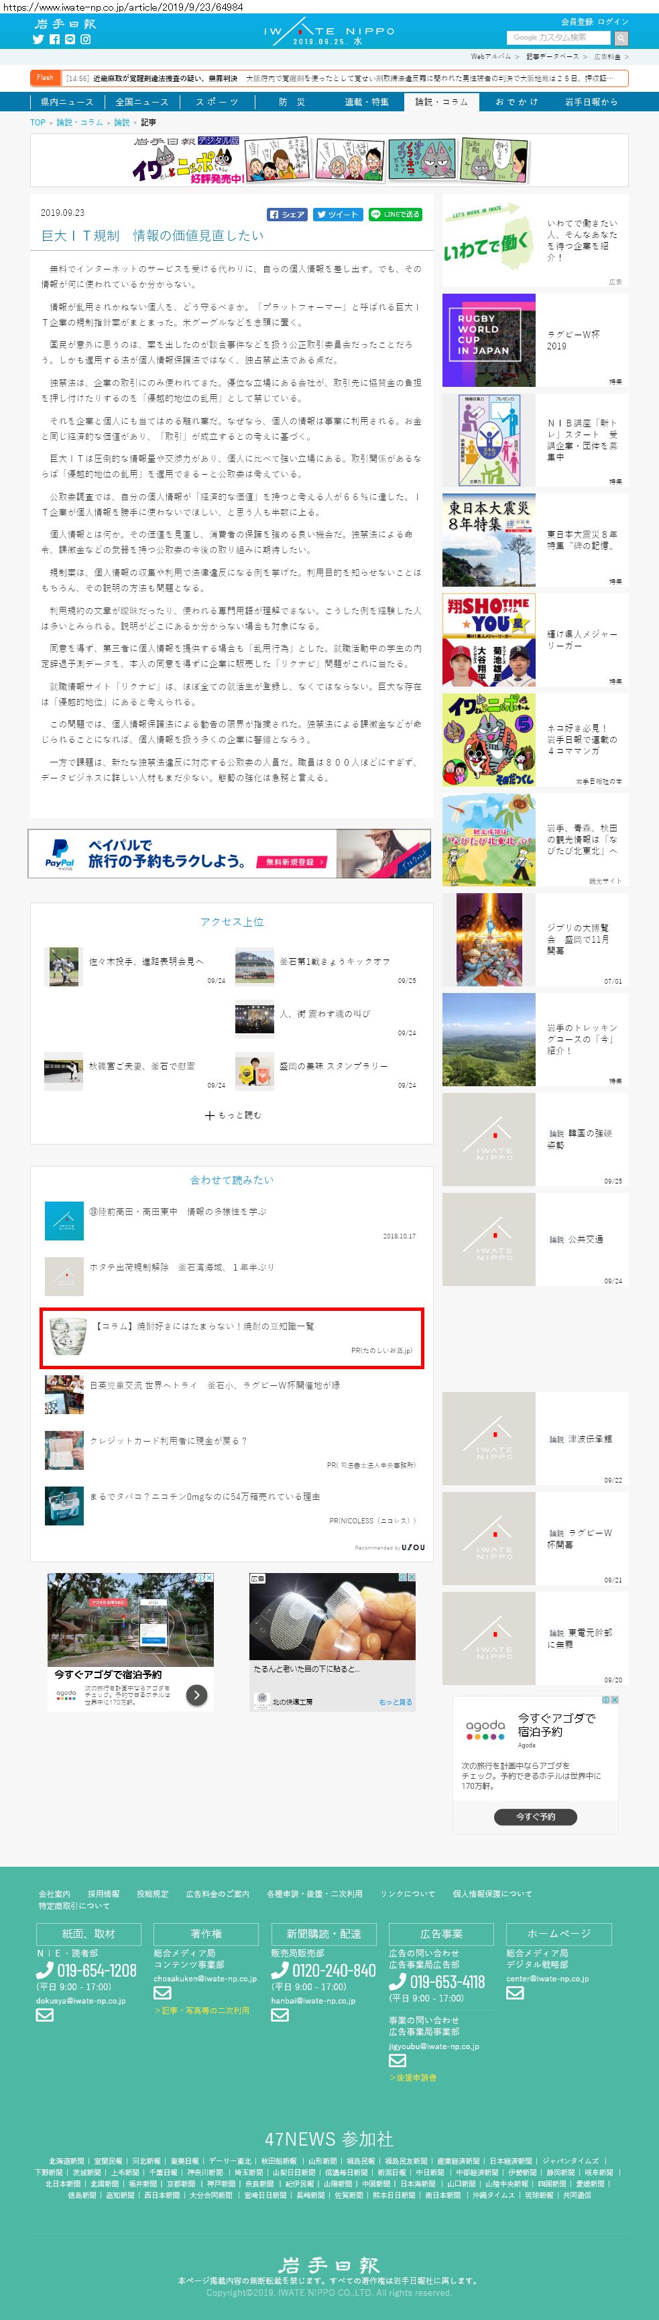The image size is (659, 2320).
Task: Select the 論説・コラム navigation tab
Action: (x=441, y=102)
